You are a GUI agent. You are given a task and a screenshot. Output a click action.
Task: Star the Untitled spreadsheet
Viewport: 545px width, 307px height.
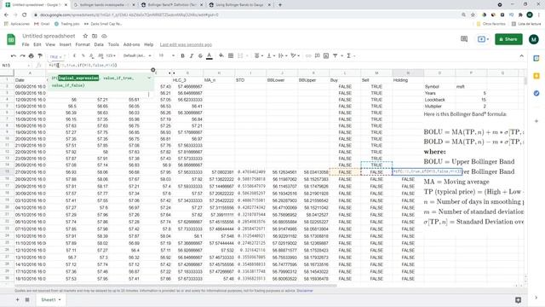pyautogui.click(x=85, y=36)
